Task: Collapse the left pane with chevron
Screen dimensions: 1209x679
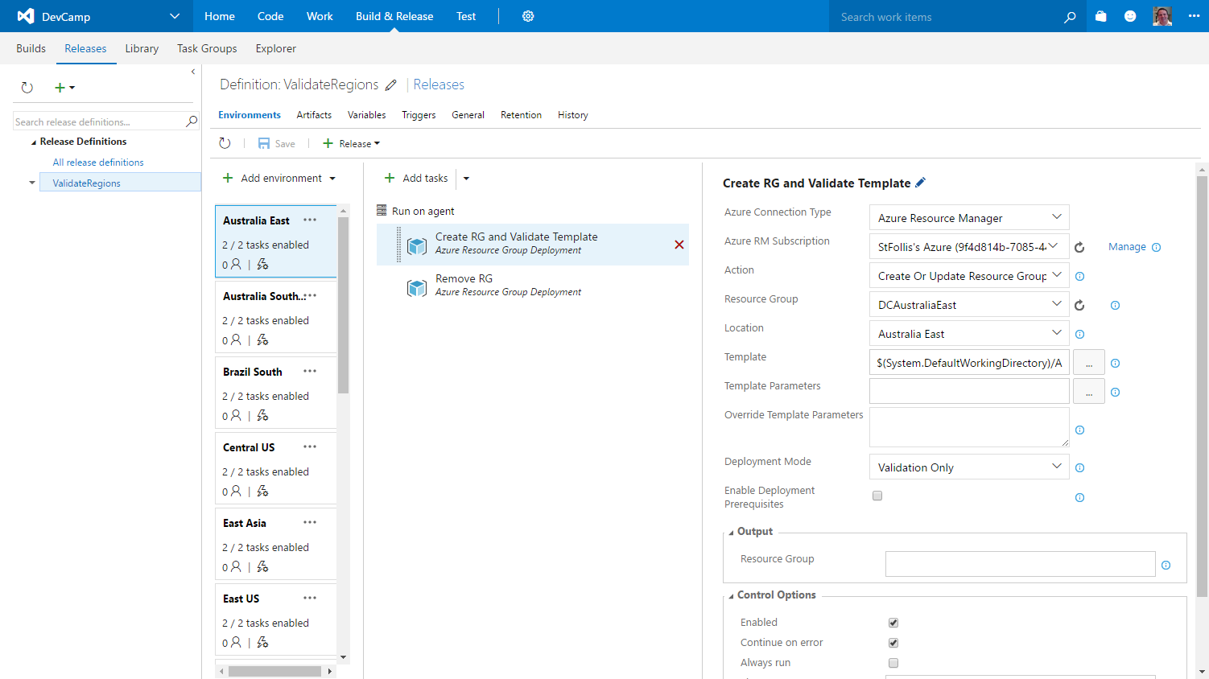Action: click(x=193, y=72)
